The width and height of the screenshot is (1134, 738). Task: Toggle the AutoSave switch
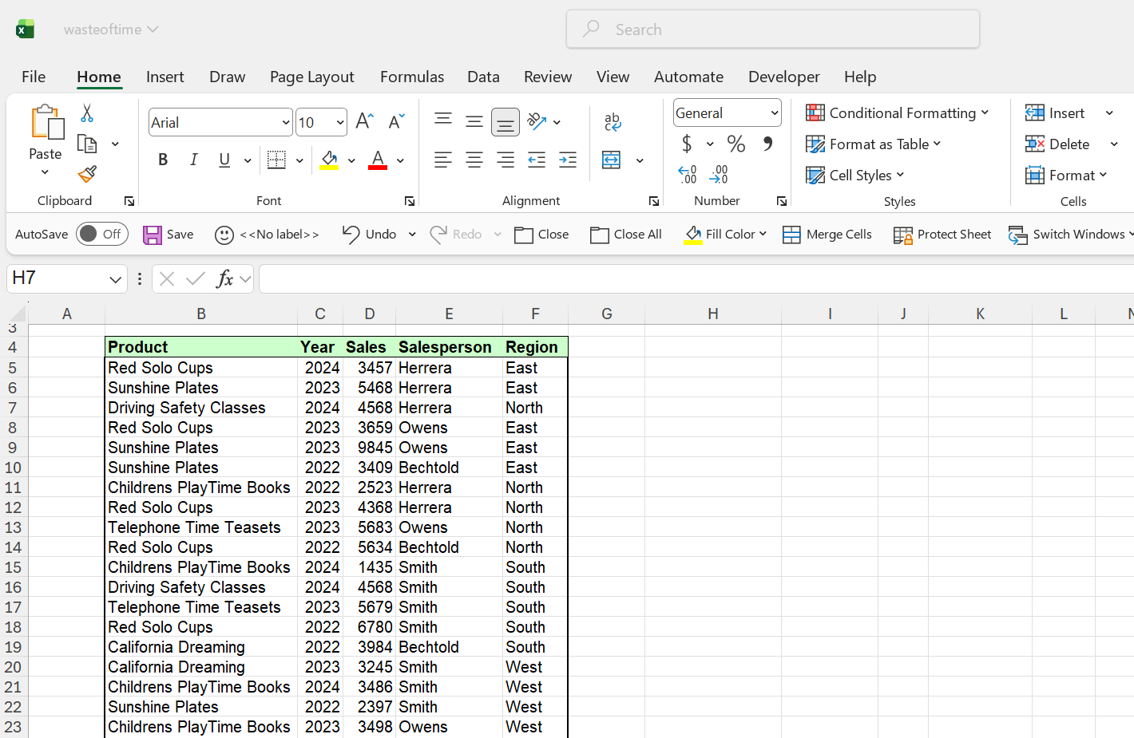click(102, 234)
